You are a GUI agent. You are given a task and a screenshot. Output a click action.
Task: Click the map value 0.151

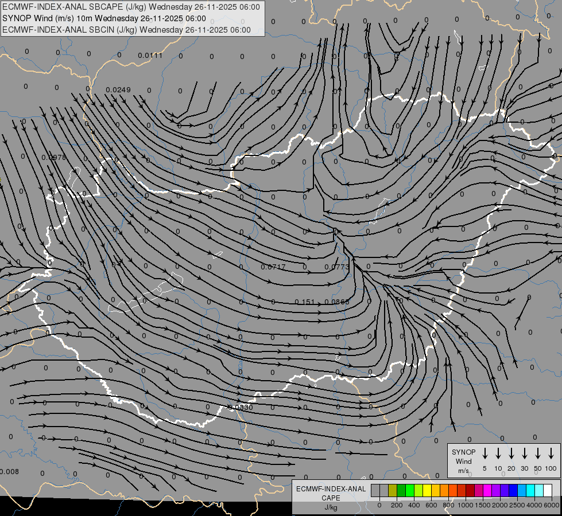tap(304, 302)
